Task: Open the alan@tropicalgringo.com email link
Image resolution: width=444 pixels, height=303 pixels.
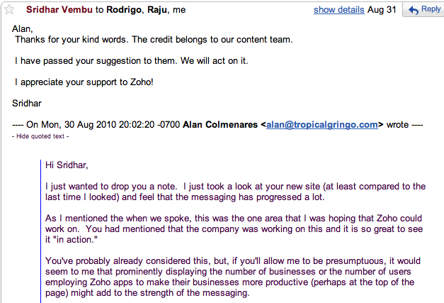Action: [322, 124]
